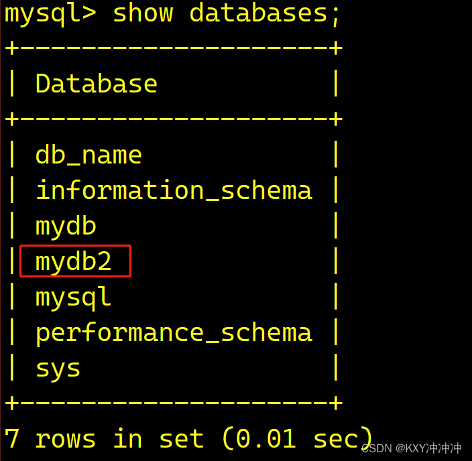Click the table's top border line
The width and height of the screenshot is (472, 461).
click(x=174, y=48)
